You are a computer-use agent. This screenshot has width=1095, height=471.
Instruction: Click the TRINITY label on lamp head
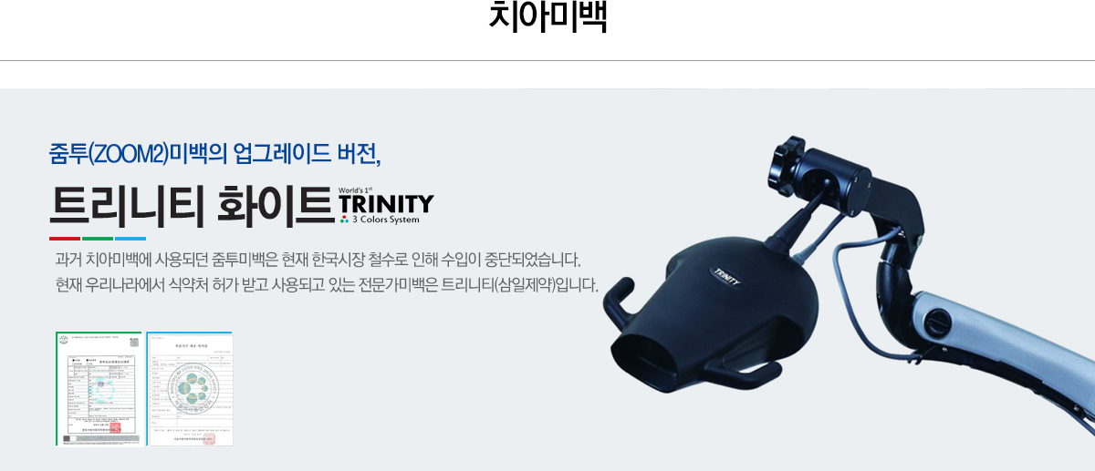tap(726, 275)
